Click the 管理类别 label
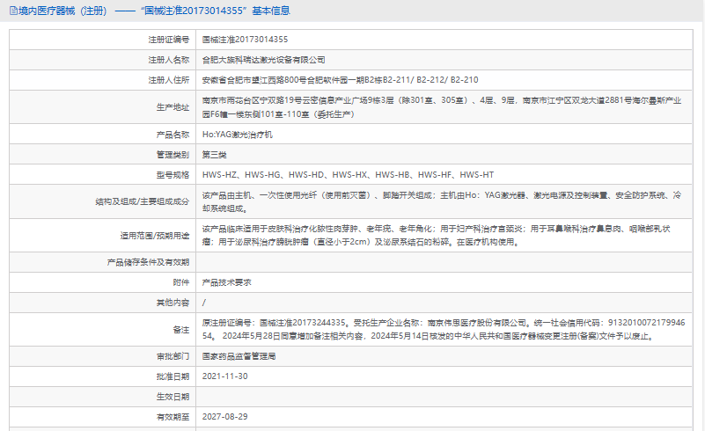The width and height of the screenshot is (705, 431). pyautogui.click(x=173, y=155)
